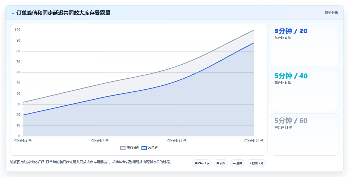Click the 进度 tag chip
This screenshot has height=177, width=349.
[x=237, y=163]
